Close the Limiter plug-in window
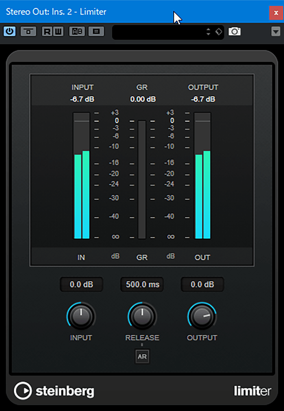Image resolution: width=284 pixels, height=411 pixels. tap(276, 13)
